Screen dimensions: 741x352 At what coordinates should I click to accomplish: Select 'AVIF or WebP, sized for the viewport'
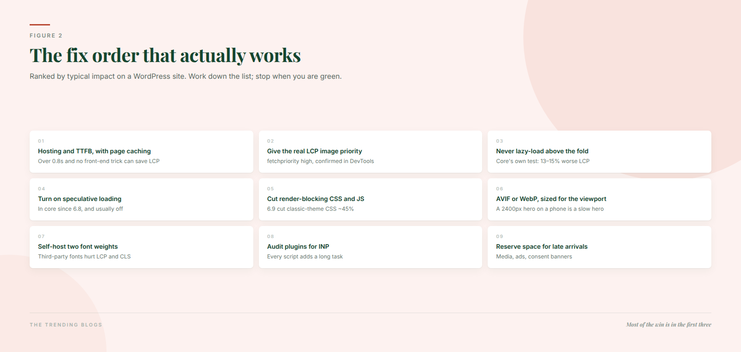coord(551,199)
